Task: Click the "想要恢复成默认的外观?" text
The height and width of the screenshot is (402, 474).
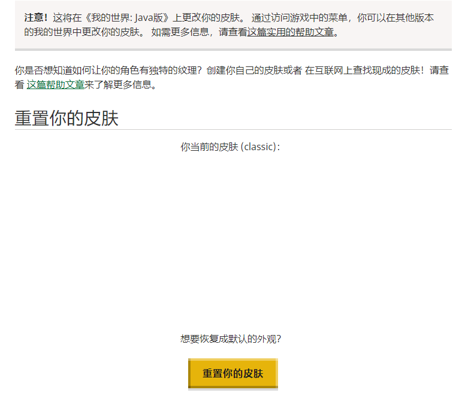Action: tap(230, 339)
